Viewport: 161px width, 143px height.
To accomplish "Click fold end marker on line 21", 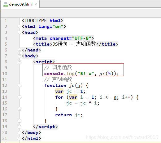I will coord(20,138).
